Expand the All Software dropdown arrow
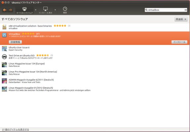190x132 pixels. point(36,10)
